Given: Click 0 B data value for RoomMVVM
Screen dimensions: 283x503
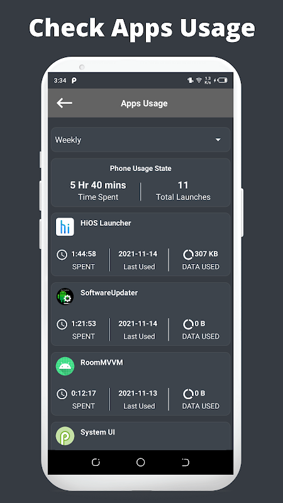Looking at the screenshot, I should [200, 393].
